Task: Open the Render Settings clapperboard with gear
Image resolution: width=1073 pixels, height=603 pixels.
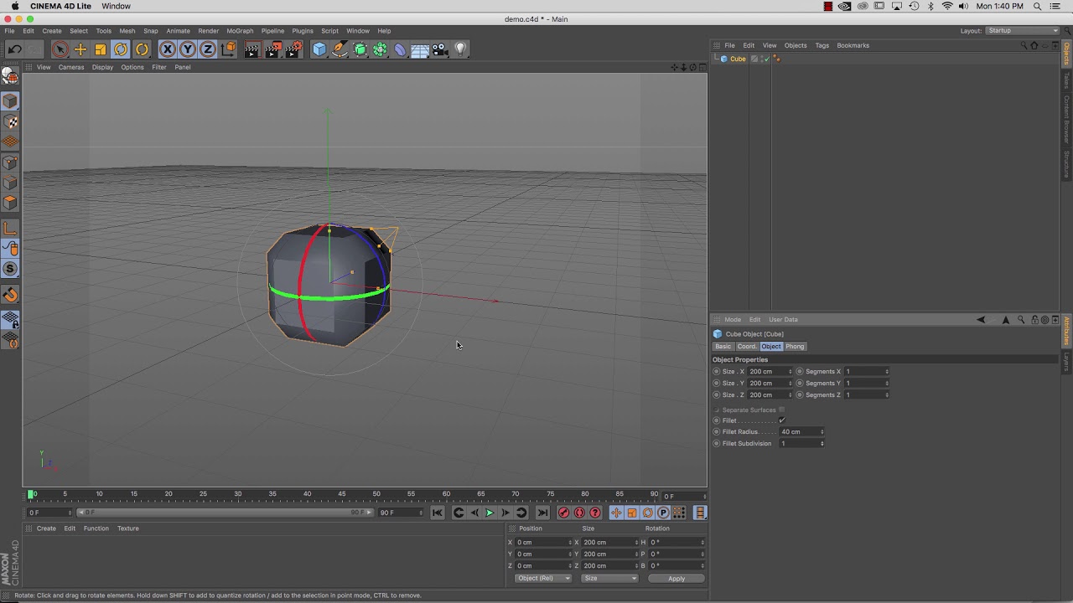Action: point(294,49)
